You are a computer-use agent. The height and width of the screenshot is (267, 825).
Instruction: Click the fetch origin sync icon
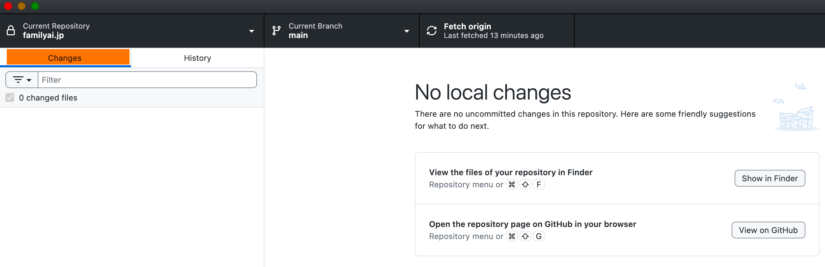432,31
